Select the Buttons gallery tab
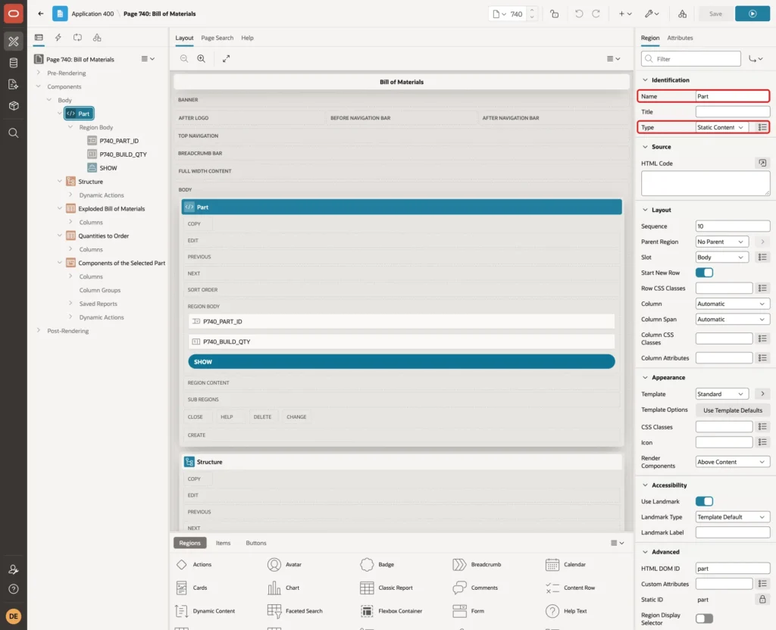776x630 pixels. tap(256, 543)
